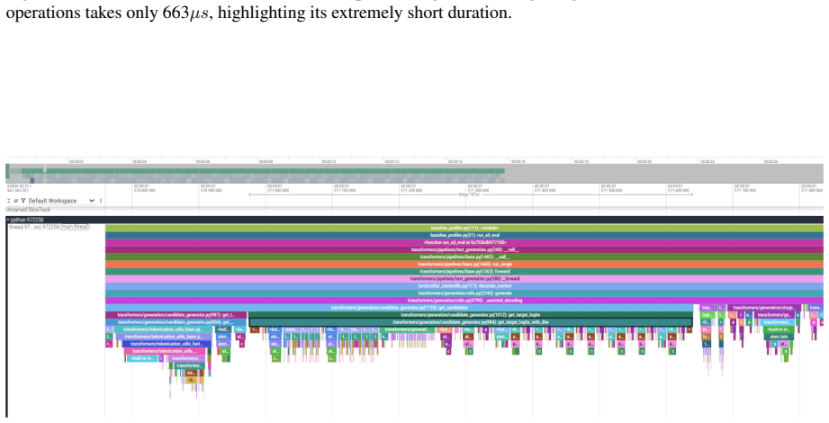The image size is (829, 423).
Task: Click the 271 500 000 time ruler tick
Action: 611,188
